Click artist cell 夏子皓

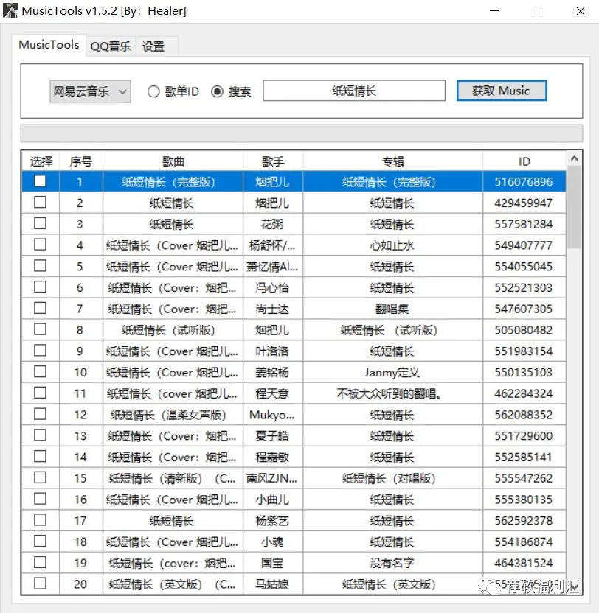273,436
